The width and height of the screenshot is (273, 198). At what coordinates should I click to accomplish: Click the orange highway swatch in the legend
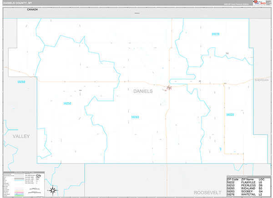pyautogui.click(x=19, y=191)
